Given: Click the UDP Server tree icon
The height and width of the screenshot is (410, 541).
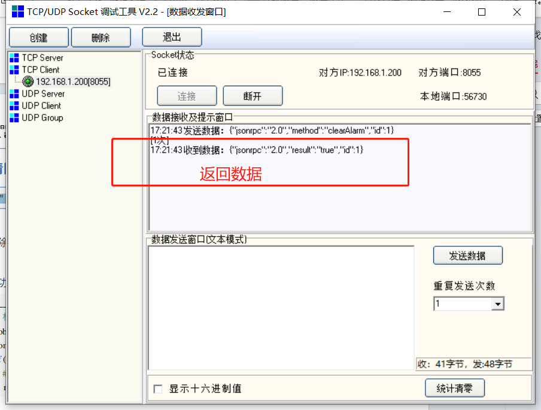Looking at the screenshot, I should 14,94.
